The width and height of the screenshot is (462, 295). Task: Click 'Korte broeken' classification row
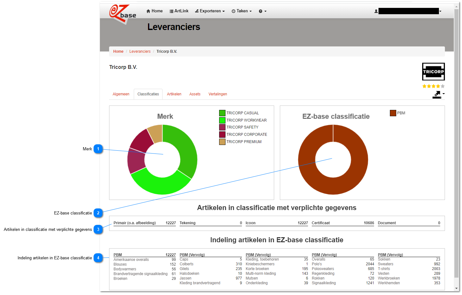point(277,269)
